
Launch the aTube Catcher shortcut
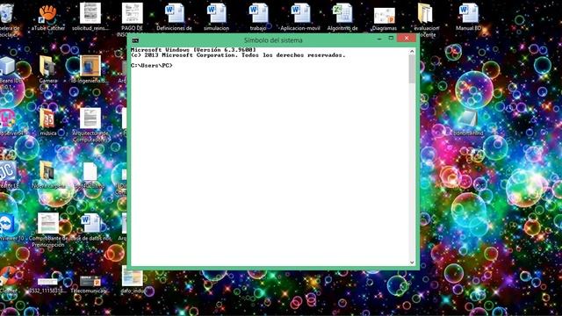pyautogui.click(x=48, y=14)
